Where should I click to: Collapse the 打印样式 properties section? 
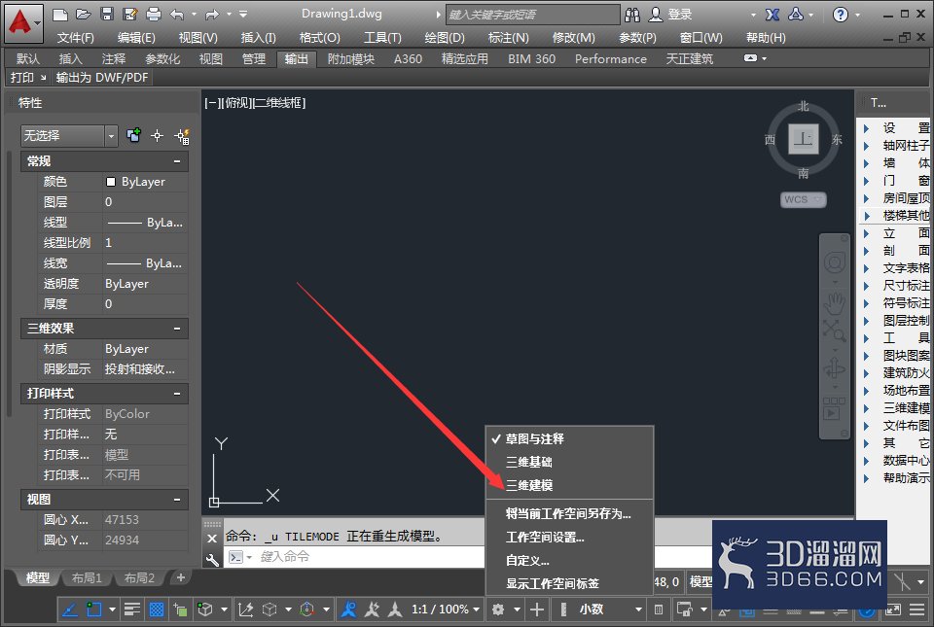tap(177, 394)
